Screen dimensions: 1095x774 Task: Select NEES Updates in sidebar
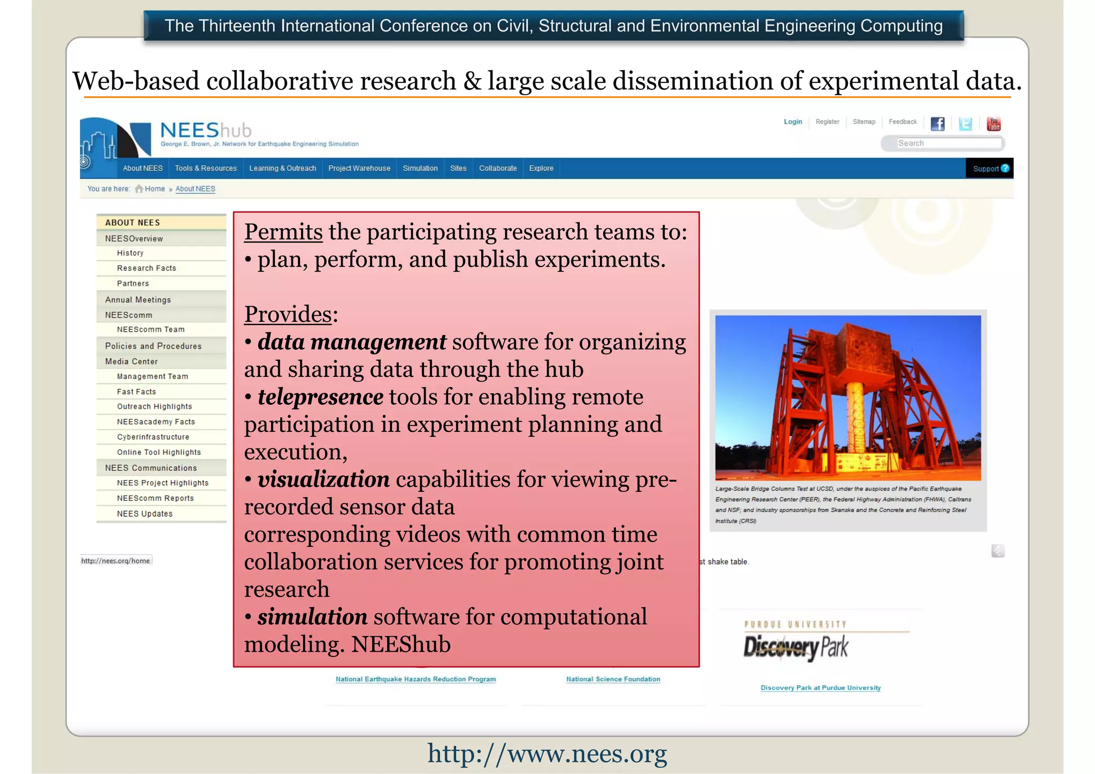tap(161, 513)
